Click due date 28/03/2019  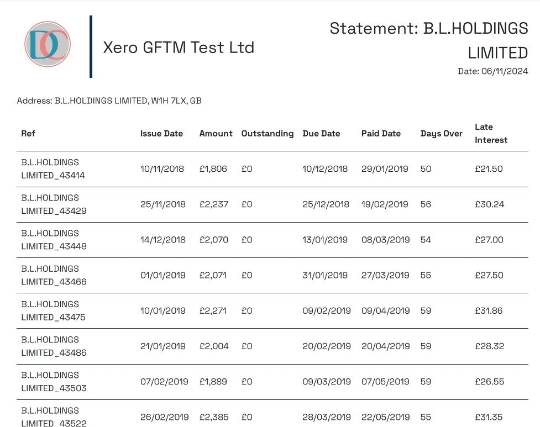tap(327, 417)
